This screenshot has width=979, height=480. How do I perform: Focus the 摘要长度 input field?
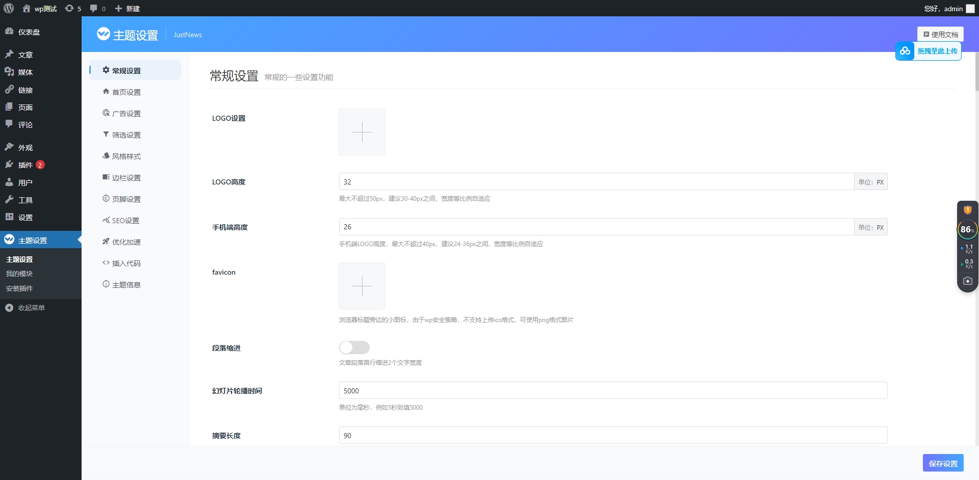[x=613, y=435]
